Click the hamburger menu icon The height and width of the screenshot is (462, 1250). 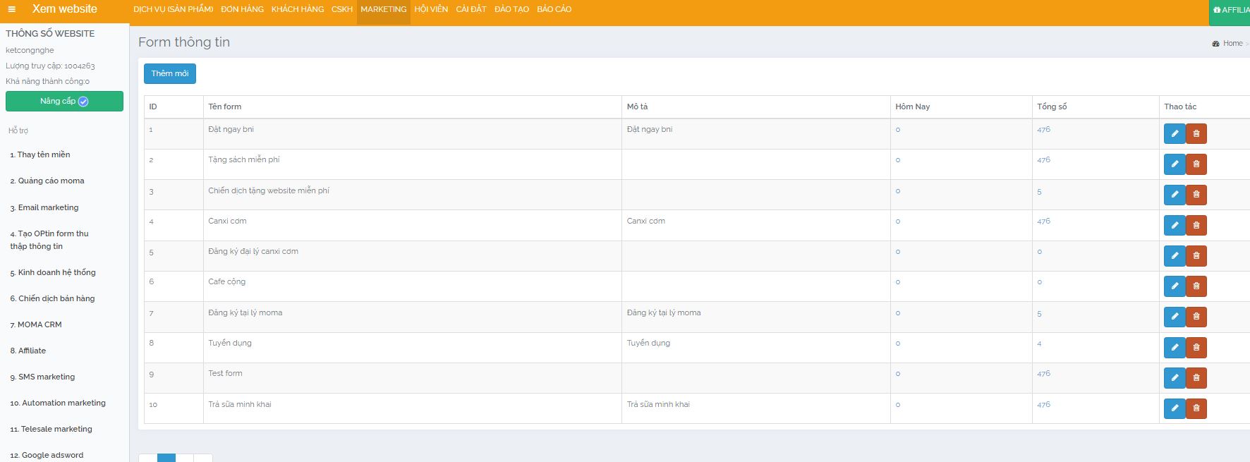tap(11, 9)
